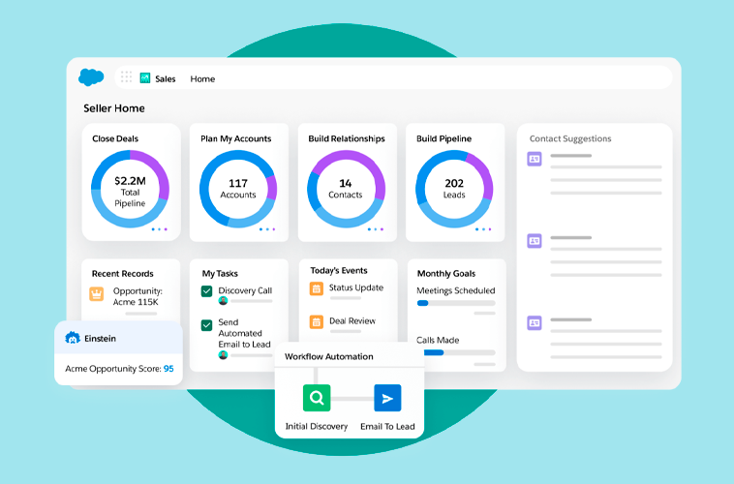Toggle the Discovery Call task checkbox
734x484 pixels.
[206, 291]
